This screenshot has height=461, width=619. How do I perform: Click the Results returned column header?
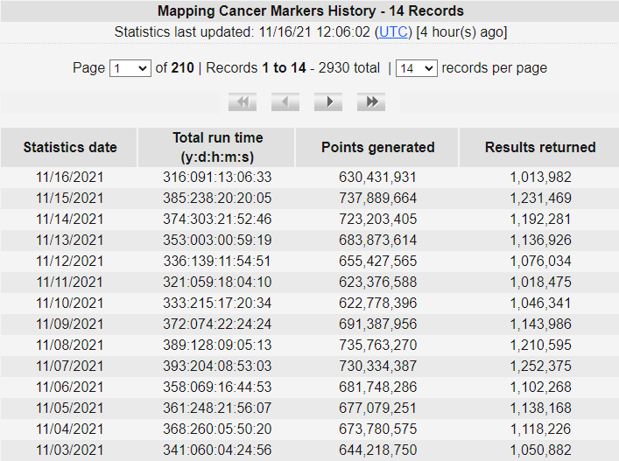tap(540, 147)
